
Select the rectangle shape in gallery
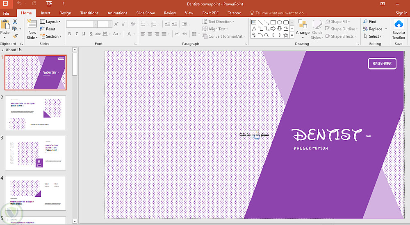point(273,22)
